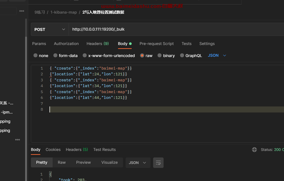
Task: Open response JSON format dropdown
Action: (x=138, y=163)
